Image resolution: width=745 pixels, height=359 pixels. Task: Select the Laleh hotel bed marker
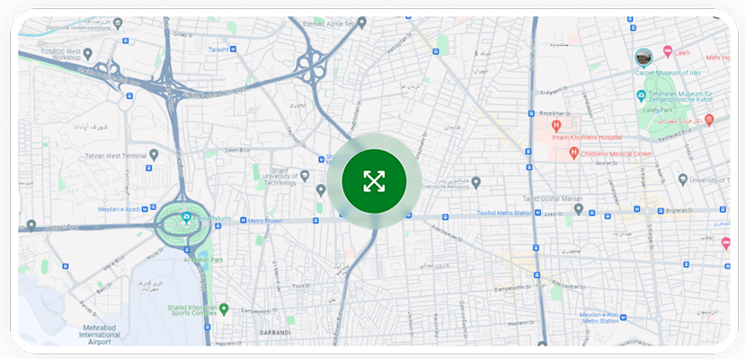pyautogui.click(x=668, y=50)
